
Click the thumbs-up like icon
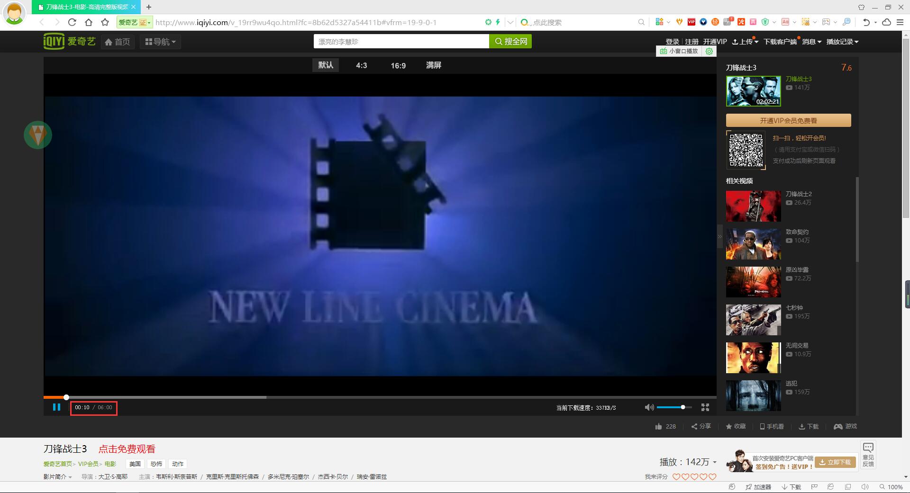point(659,427)
